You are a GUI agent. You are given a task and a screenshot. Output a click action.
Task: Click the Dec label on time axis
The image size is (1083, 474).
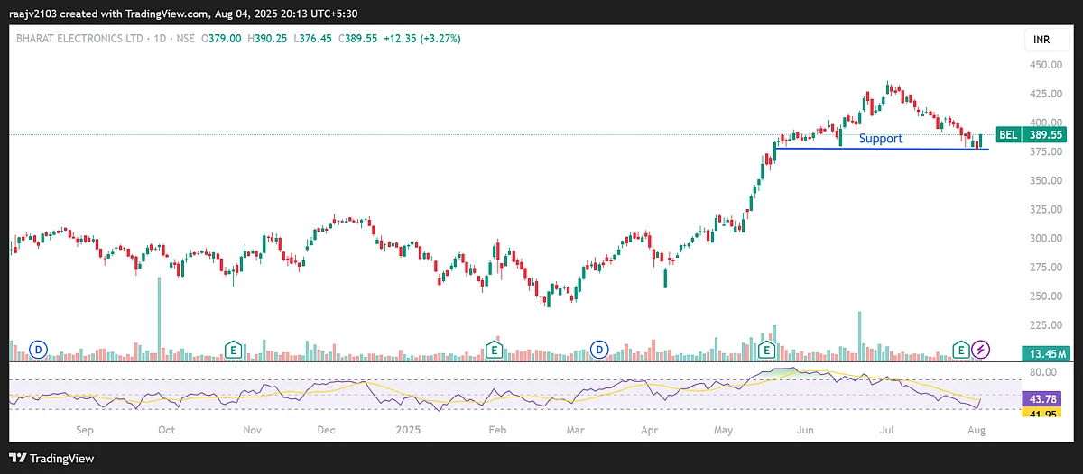pyautogui.click(x=327, y=431)
